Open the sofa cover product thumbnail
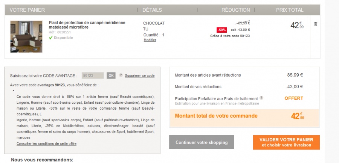The image size is (339, 163). pos(26,36)
